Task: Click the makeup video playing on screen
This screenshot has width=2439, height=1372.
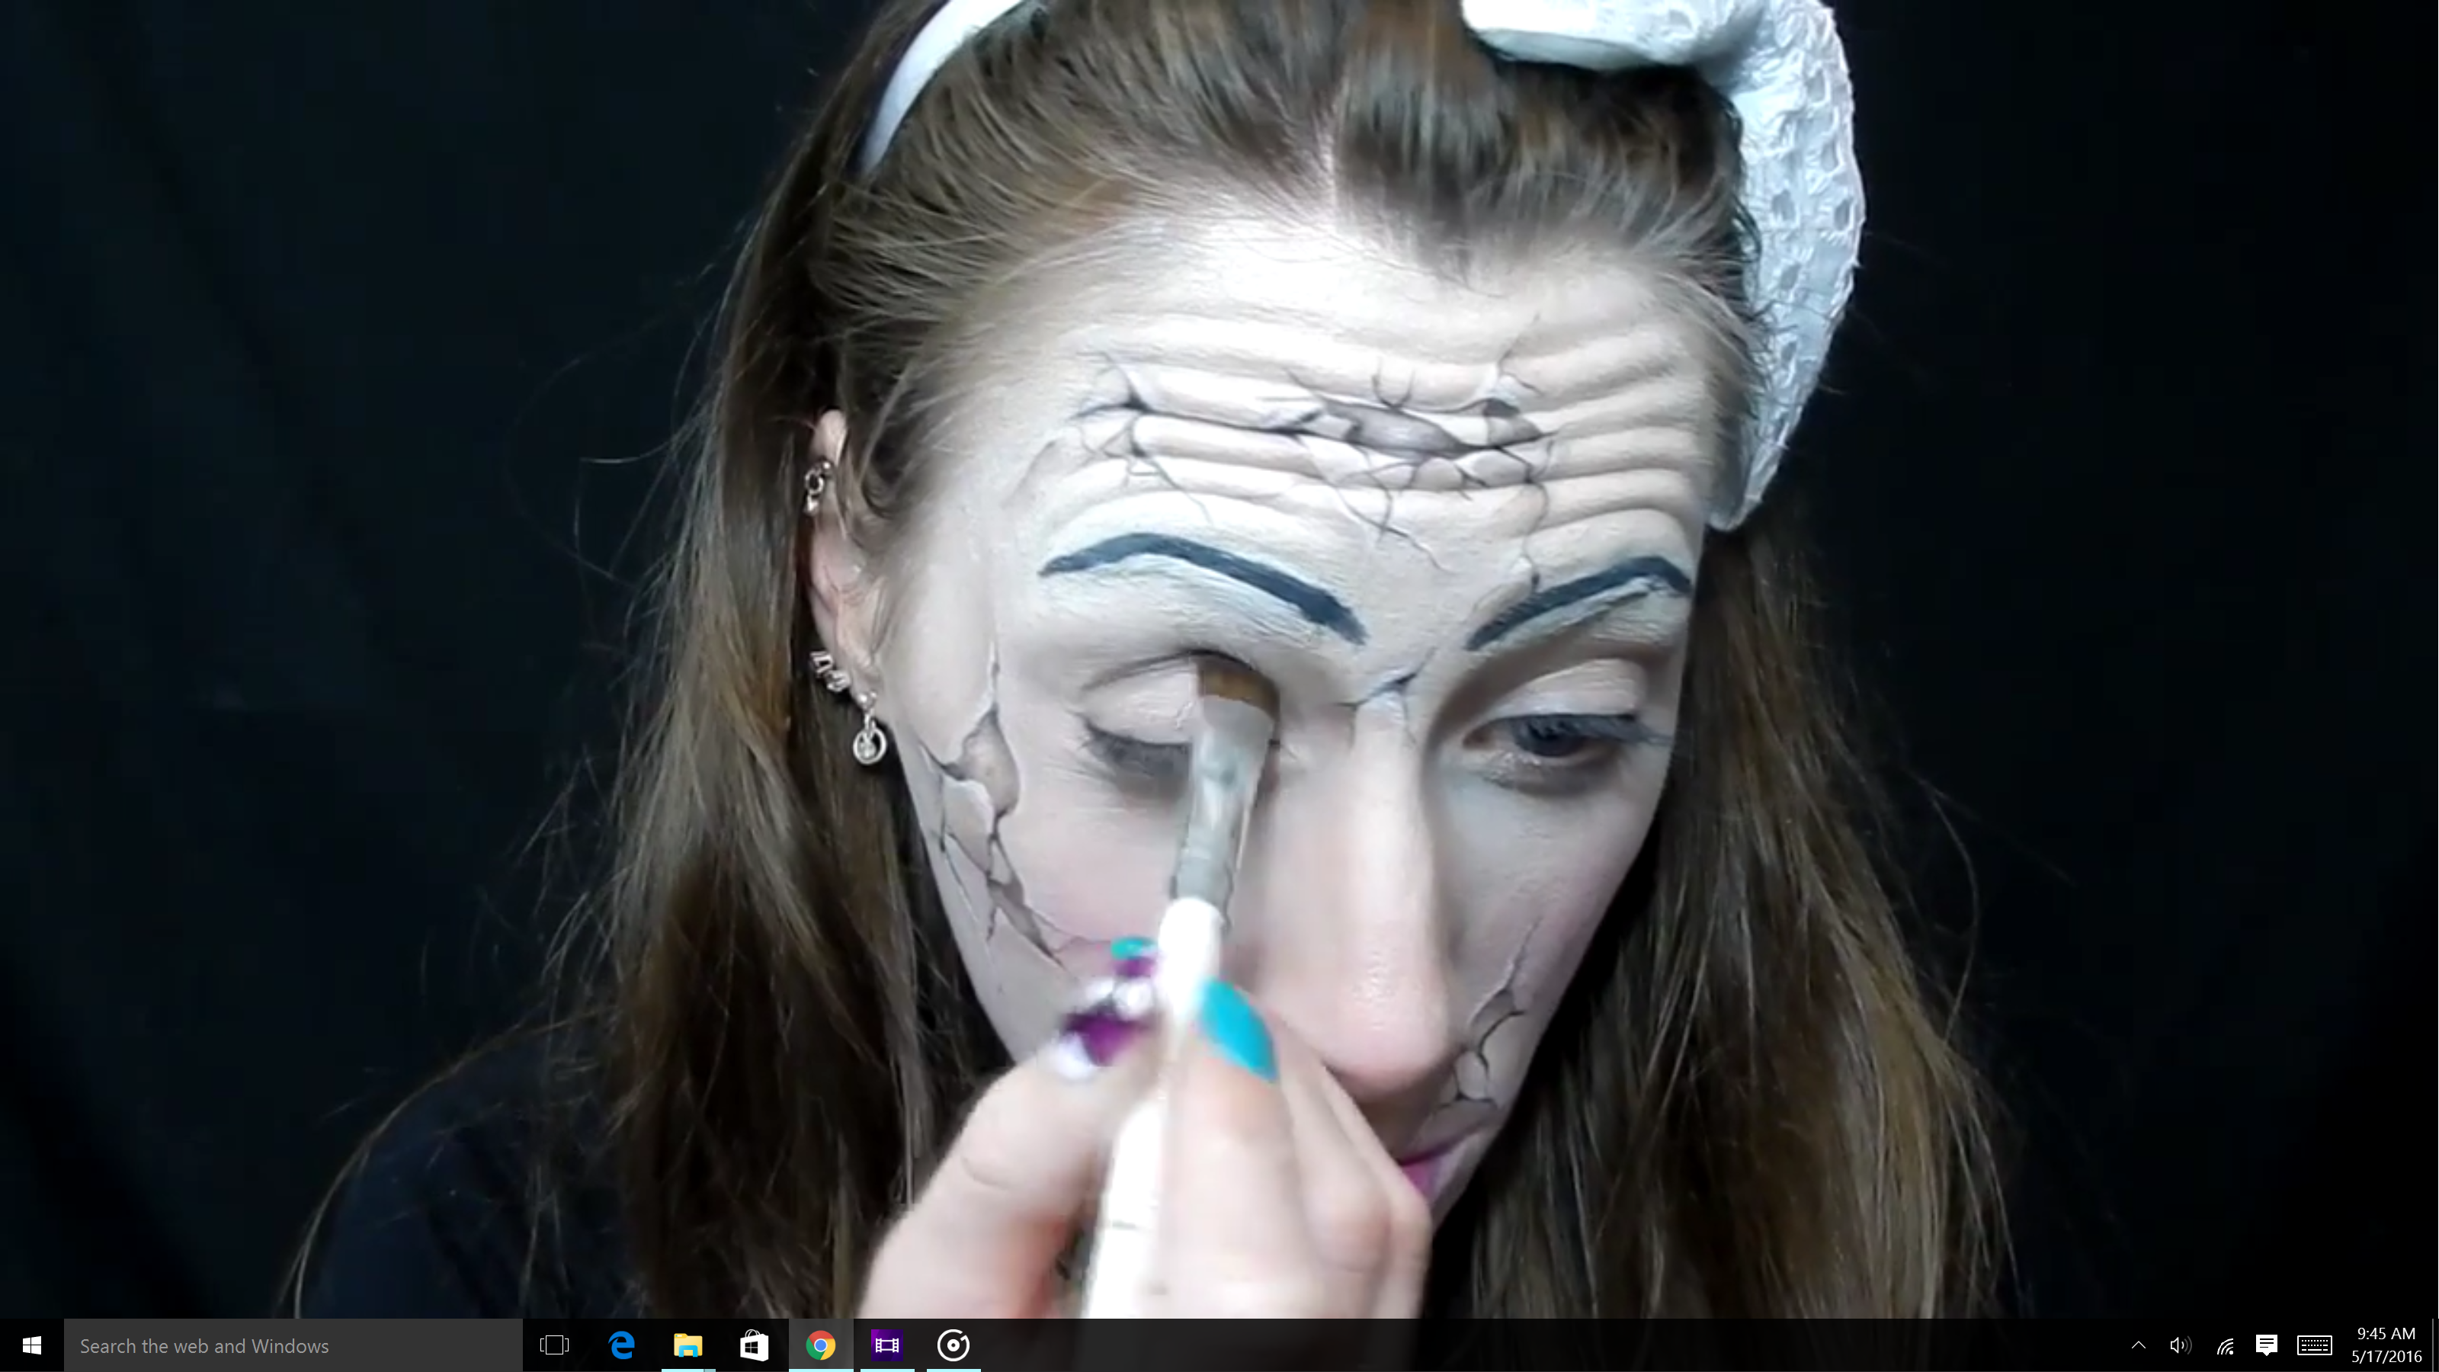Action: [x=1219, y=659]
